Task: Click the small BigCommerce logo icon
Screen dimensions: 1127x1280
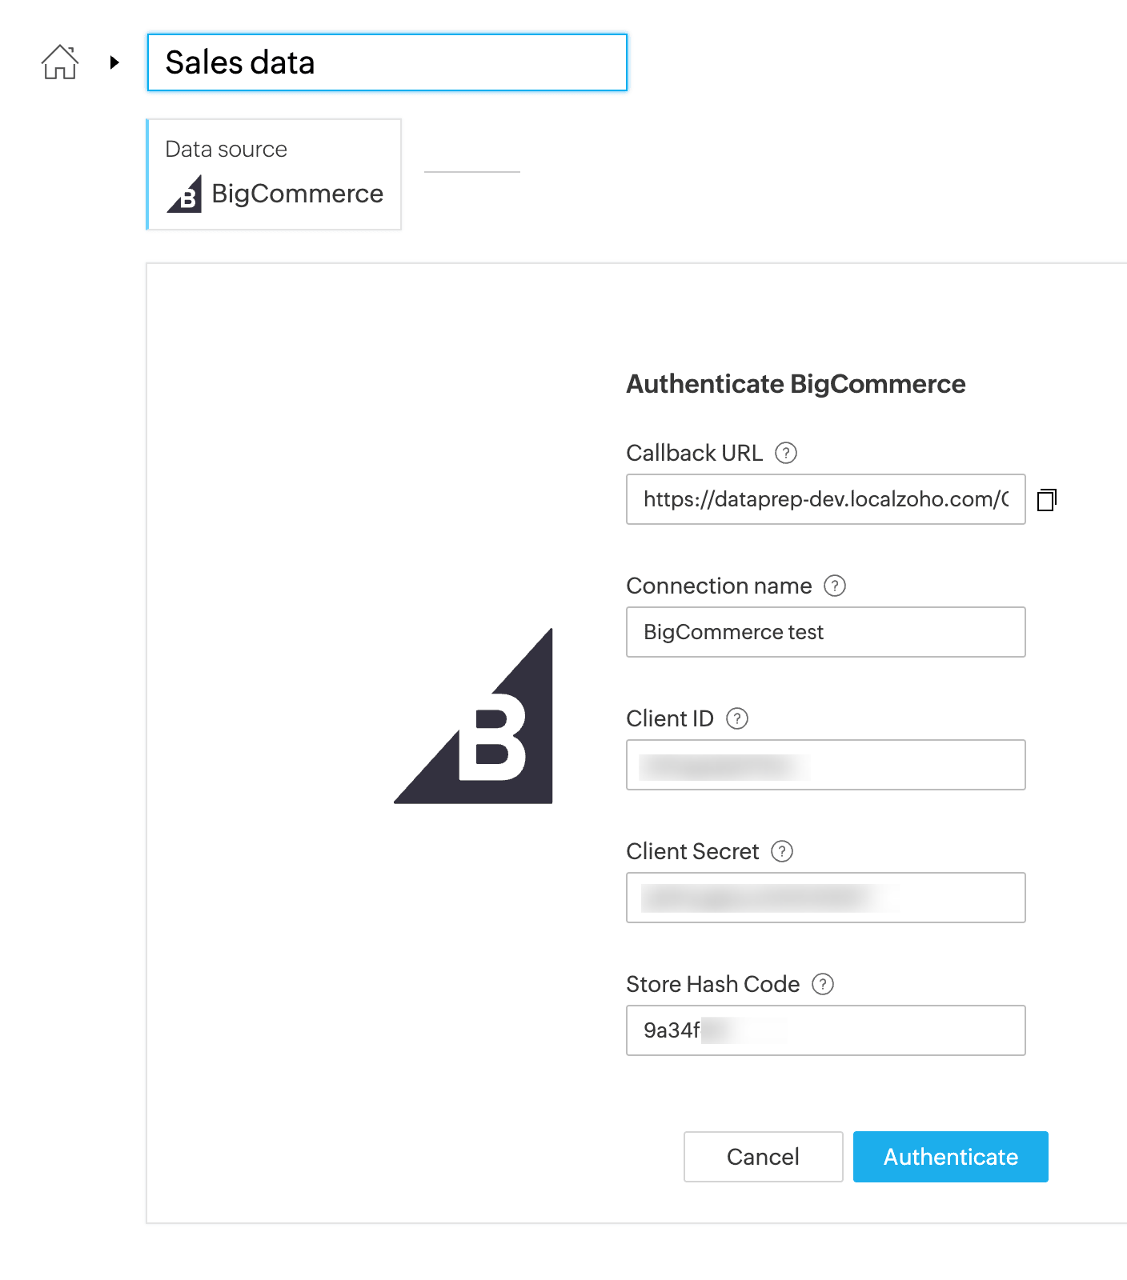Action: [x=185, y=194]
